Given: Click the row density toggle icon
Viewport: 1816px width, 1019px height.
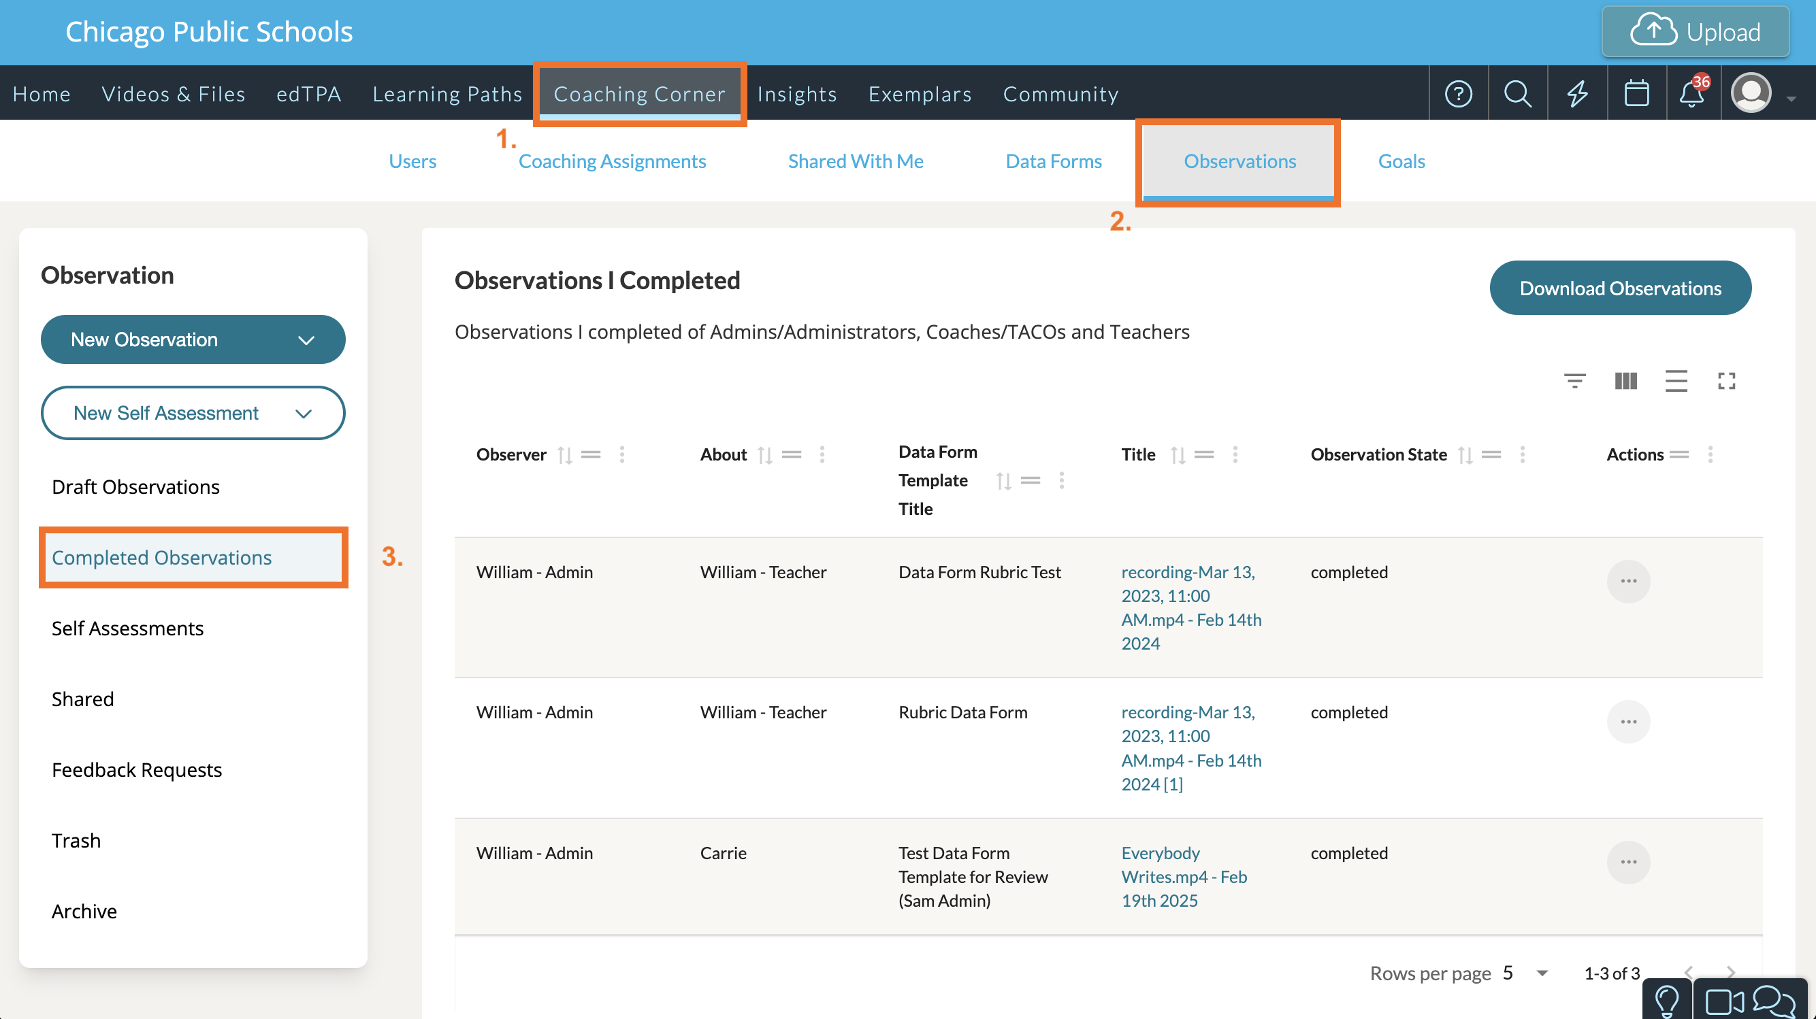Looking at the screenshot, I should (1676, 381).
